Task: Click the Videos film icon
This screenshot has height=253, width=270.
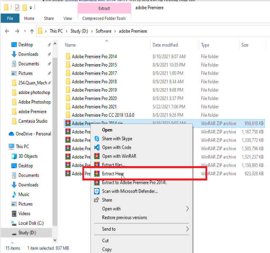Action: pos(14,214)
